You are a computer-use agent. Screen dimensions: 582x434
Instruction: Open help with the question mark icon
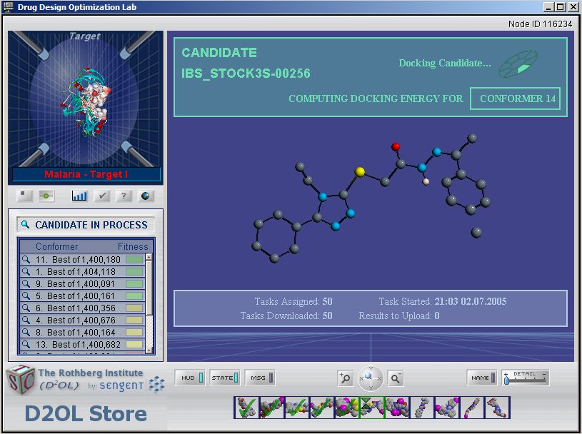[x=124, y=196]
